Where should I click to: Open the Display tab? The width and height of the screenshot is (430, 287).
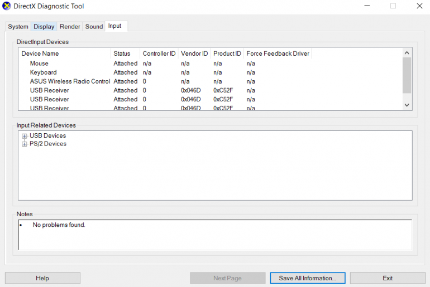[x=44, y=27]
